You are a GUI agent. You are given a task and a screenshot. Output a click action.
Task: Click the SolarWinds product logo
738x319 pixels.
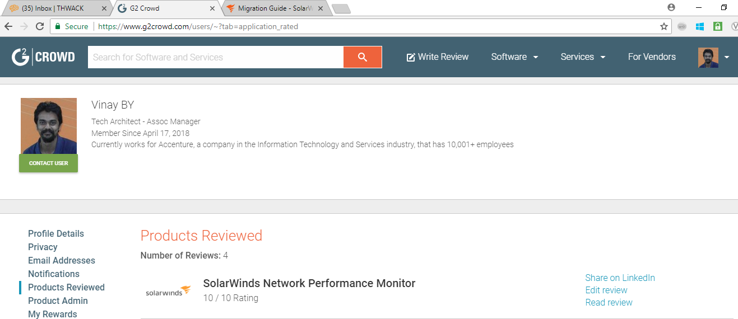point(168,291)
